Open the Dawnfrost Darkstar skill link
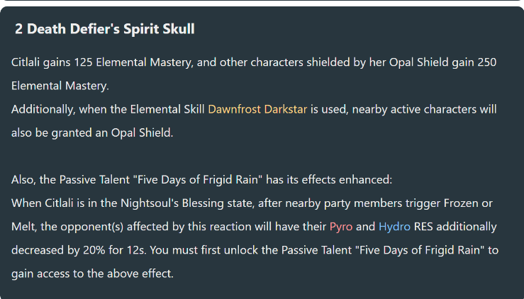Image resolution: width=524 pixels, height=299 pixels. click(x=257, y=110)
